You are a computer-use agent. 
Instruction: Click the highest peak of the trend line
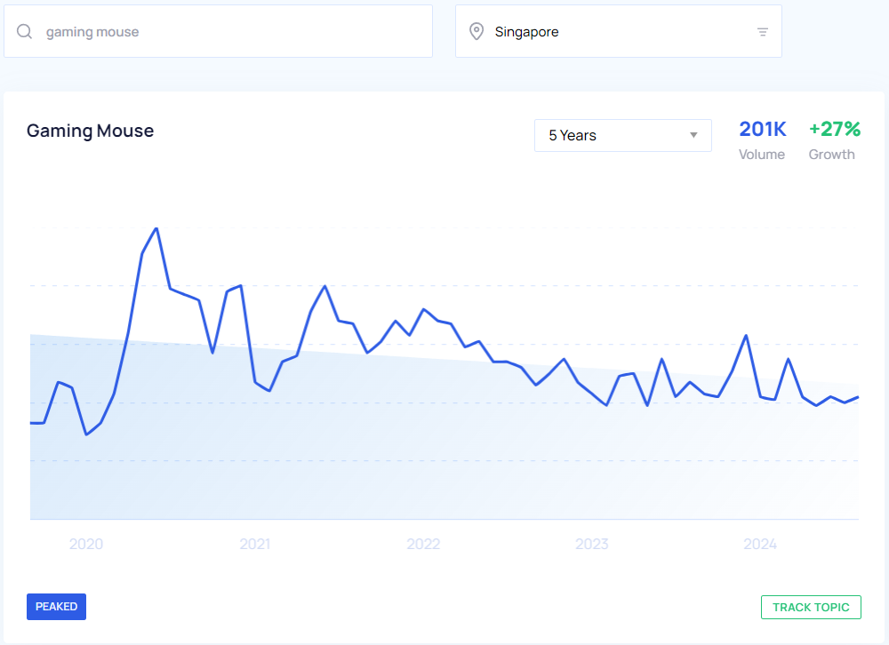point(156,229)
